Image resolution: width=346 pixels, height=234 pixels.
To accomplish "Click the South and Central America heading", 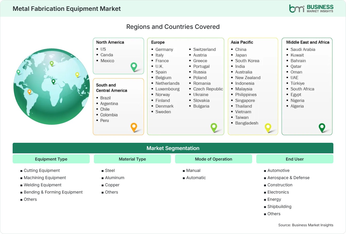I will click(112, 88).
